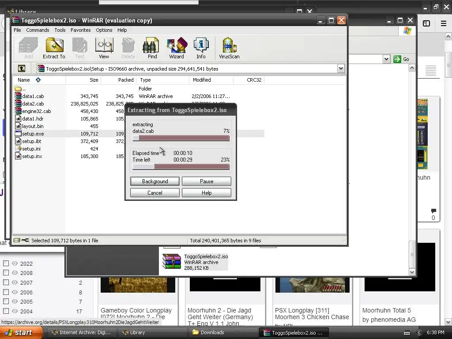
Task: Send extraction to Background
Action: pyautogui.click(x=155, y=181)
